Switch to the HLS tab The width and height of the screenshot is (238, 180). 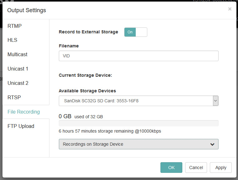[13, 40]
